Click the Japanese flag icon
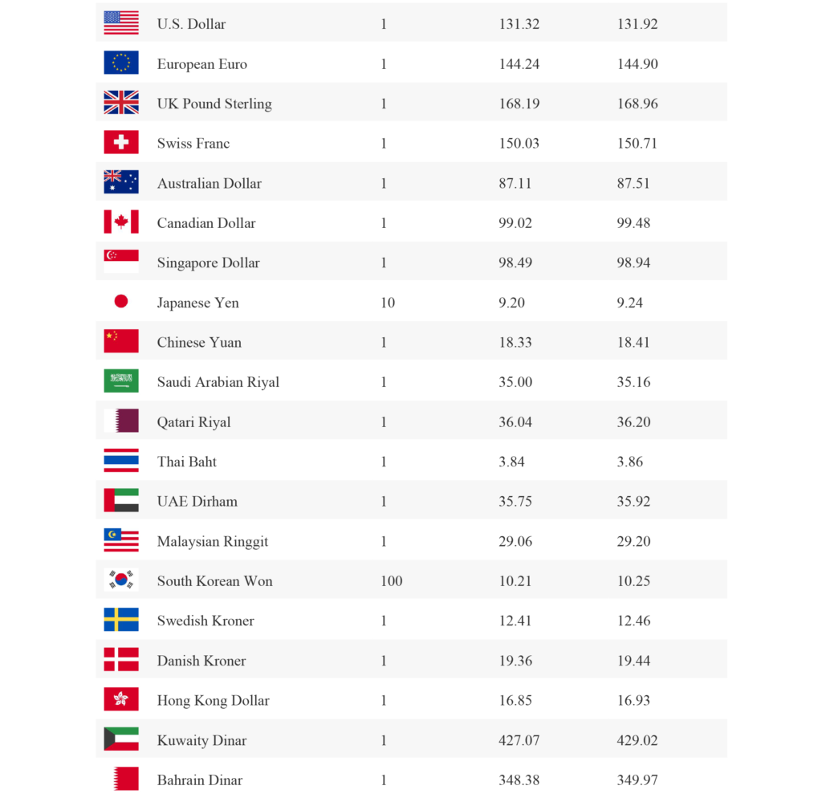Screen dimensions: 822x798 [121, 302]
